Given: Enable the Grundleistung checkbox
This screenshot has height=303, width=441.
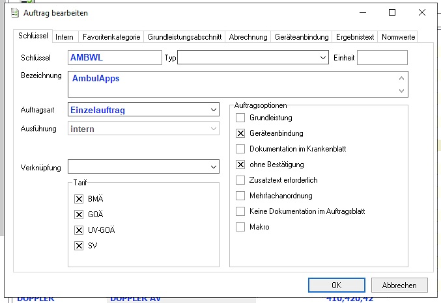Looking at the screenshot, I should [x=240, y=118].
